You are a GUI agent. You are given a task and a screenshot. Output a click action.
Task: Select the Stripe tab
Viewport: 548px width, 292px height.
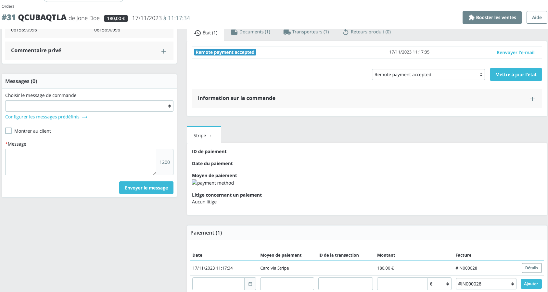(204, 135)
